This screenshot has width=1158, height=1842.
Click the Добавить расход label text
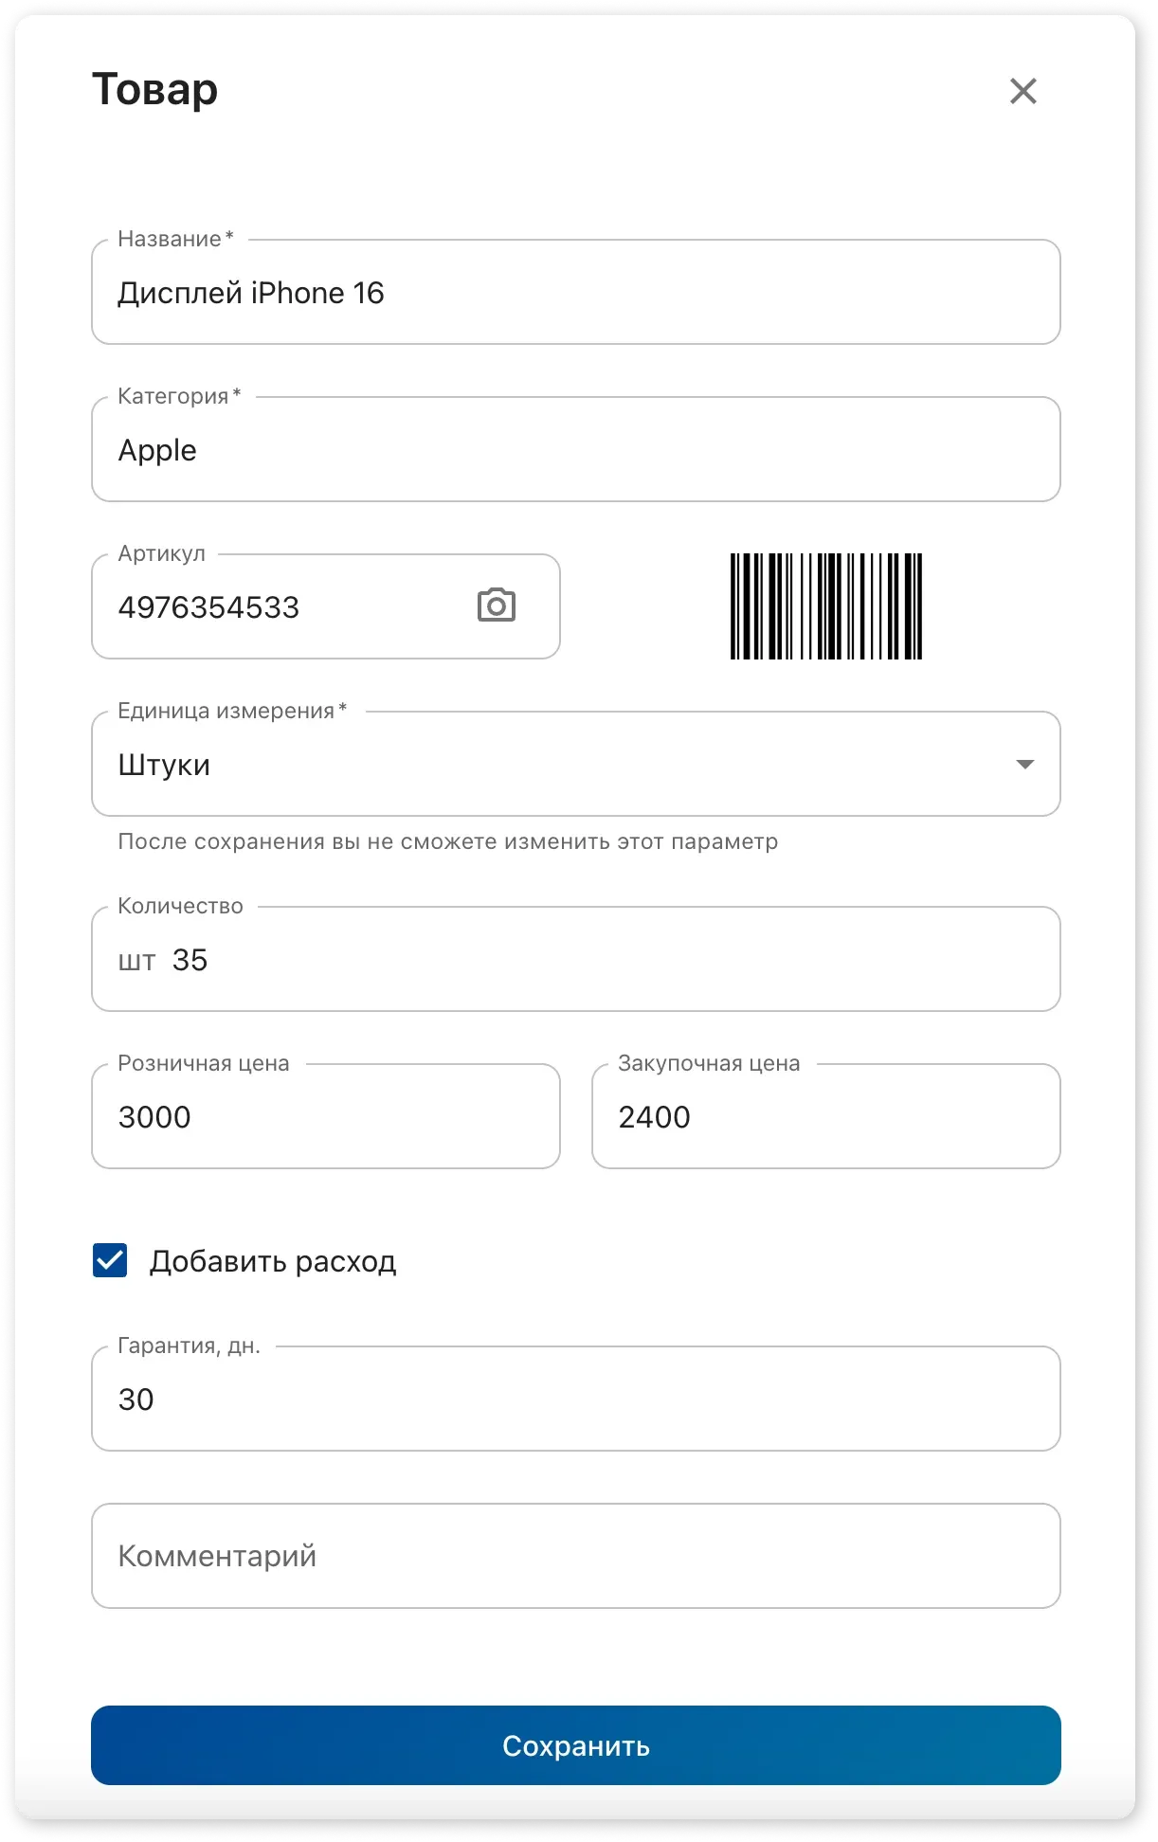(x=273, y=1262)
